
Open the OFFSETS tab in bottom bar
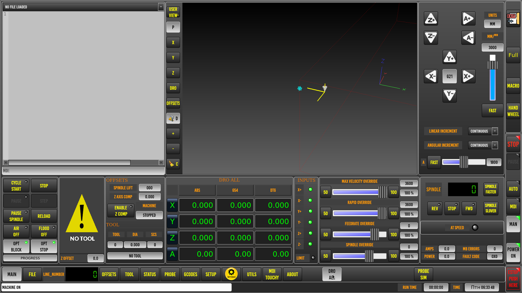coord(109,274)
